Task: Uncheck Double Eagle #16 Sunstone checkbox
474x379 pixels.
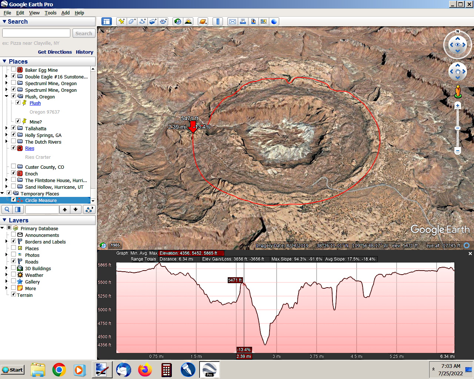Action: pyautogui.click(x=14, y=76)
